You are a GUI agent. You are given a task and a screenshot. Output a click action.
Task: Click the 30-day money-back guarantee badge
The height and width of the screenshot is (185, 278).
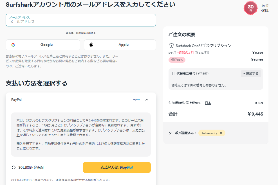250,8
